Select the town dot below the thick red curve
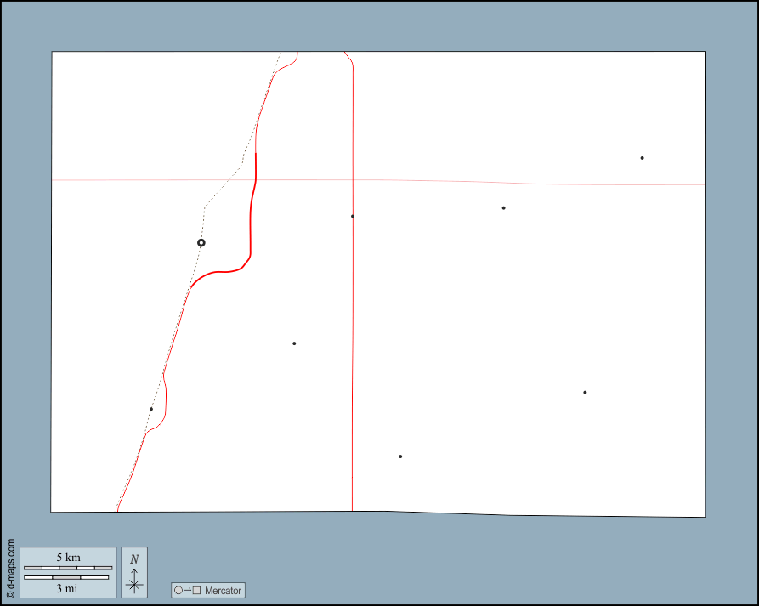759x606 pixels. 294,343
